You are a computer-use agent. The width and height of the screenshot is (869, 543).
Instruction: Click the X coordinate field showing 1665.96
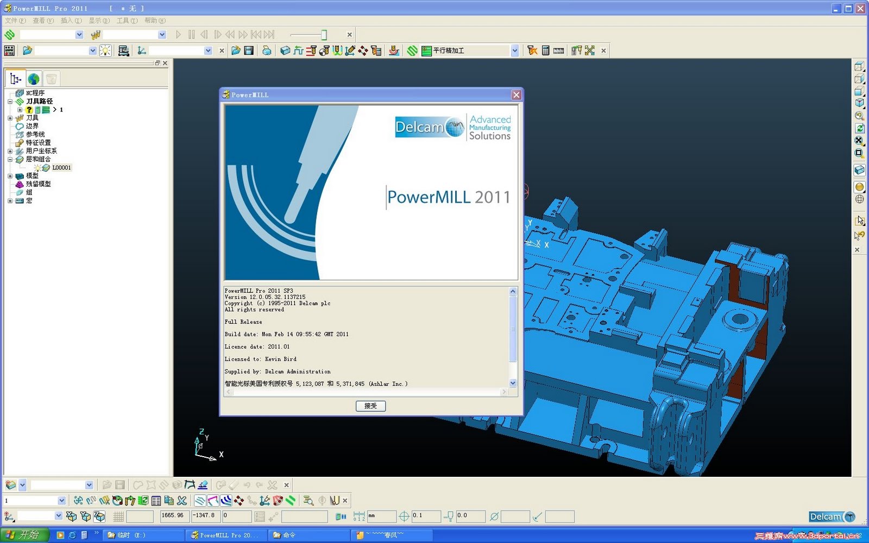(174, 516)
